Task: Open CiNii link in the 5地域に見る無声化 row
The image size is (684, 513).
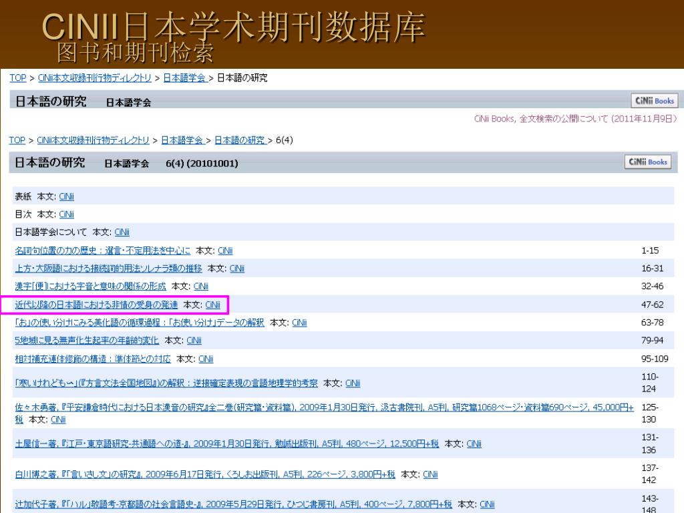Action: pos(194,340)
